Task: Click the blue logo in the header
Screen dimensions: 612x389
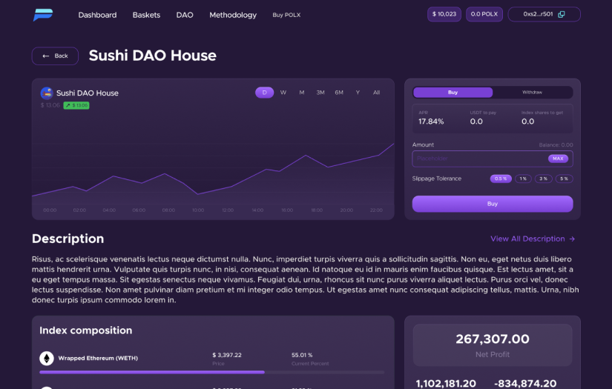Action: (43, 15)
